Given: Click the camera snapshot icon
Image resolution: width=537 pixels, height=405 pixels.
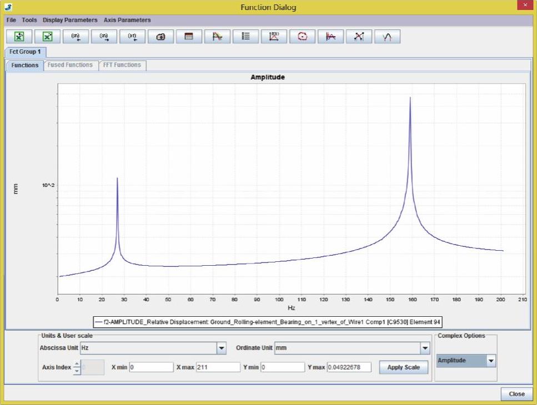Looking at the screenshot, I should tap(160, 37).
